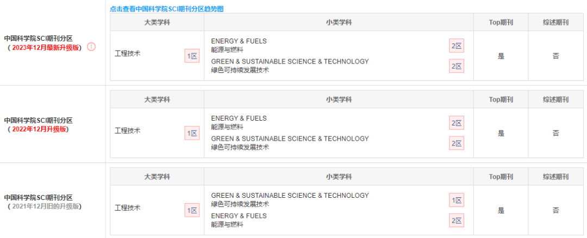Click 1区 badge in 2022 工程技术 row
Screen dimensions: 587x238
pyautogui.click(x=192, y=133)
